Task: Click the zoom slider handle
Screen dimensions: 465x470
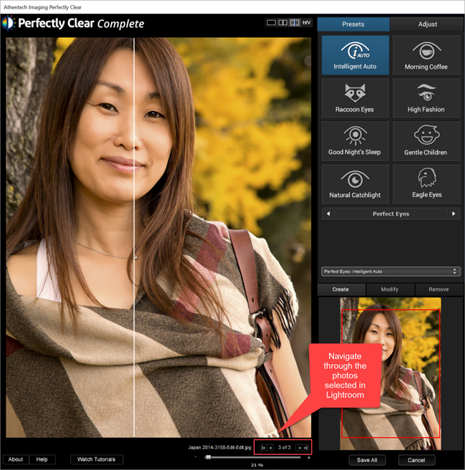Action: tap(208, 457)
